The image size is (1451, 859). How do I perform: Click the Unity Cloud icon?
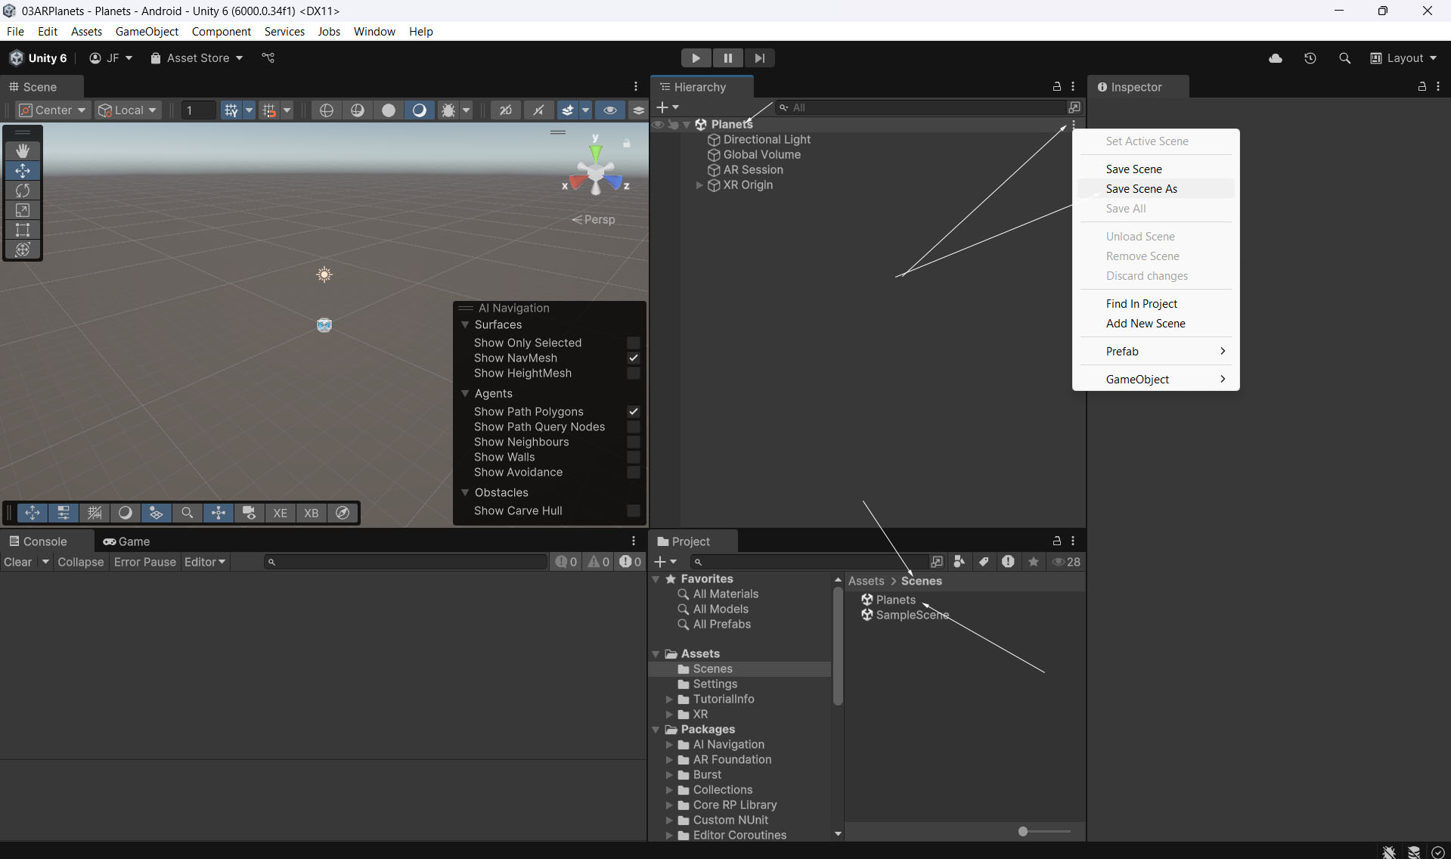[1276, 58]
